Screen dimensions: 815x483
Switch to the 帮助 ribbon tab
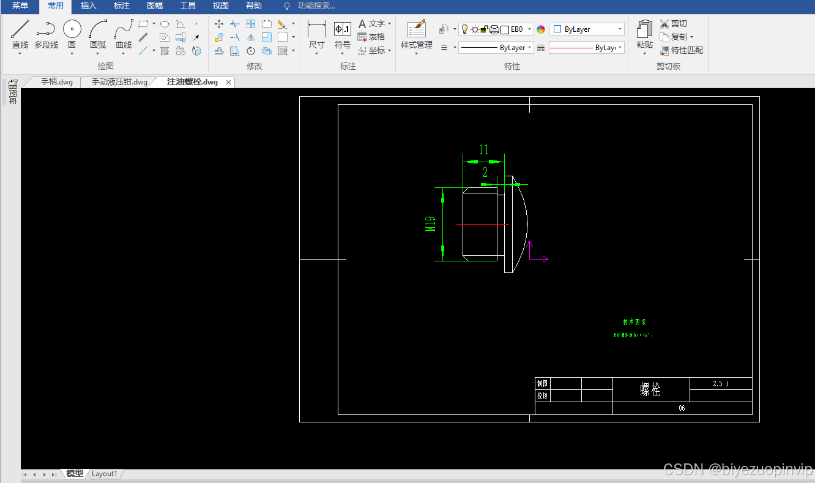pos(254,6)
